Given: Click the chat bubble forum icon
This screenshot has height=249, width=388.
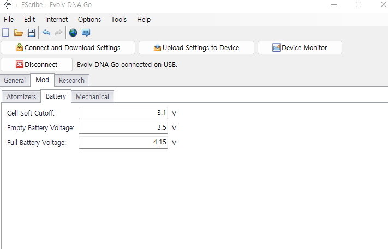Looking at the screenshot, I should tap(86, 33).
